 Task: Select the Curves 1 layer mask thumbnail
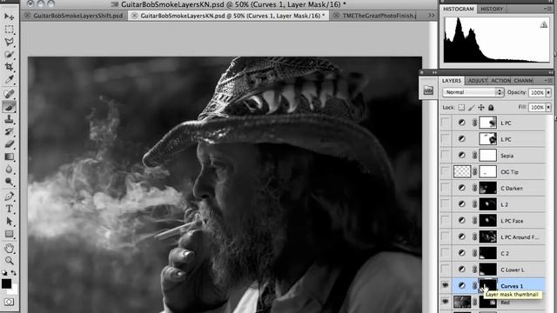pyautogui.click(x=487, y=286)
